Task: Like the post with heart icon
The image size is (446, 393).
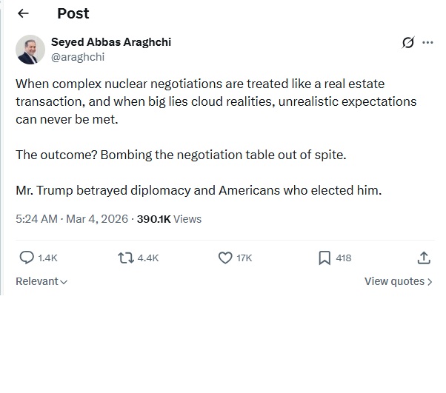Action: pos(225,258)
